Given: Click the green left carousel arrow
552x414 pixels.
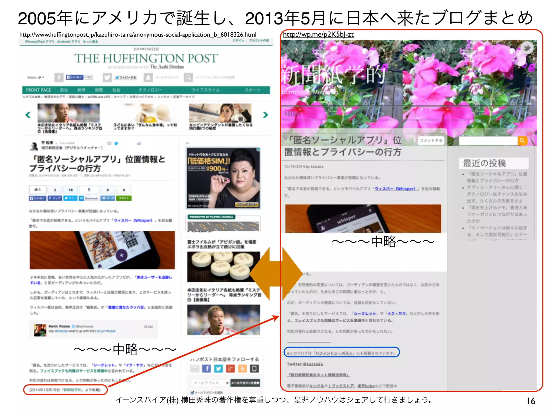Looking at the screenshot, I should click(x=28, y=115).
